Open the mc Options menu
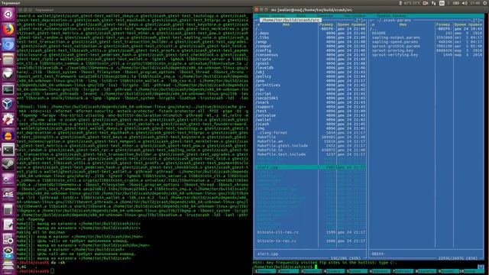Screen dimensions: 489x275 pyautogui.click(x=355, y=15)
